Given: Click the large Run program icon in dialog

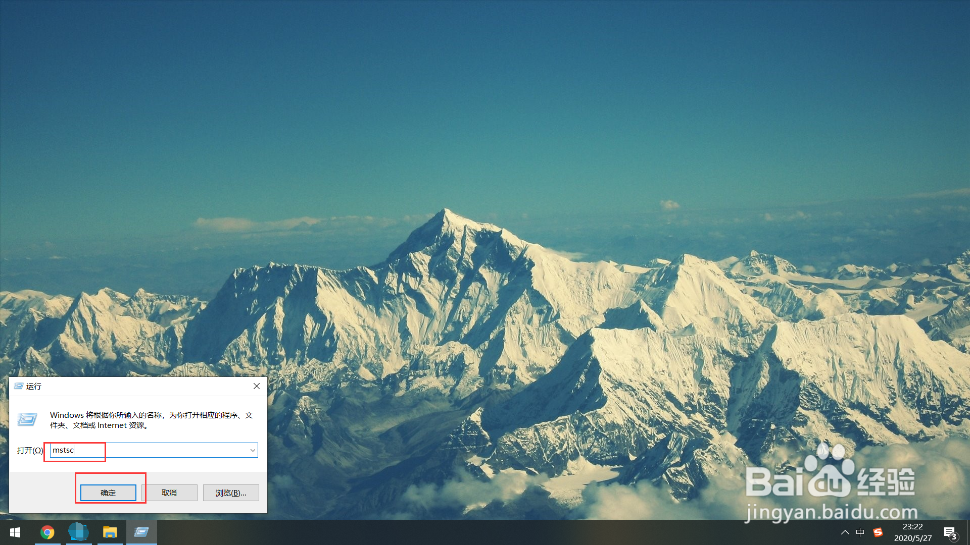Looking at the screenshot, I should coord(27,419).
